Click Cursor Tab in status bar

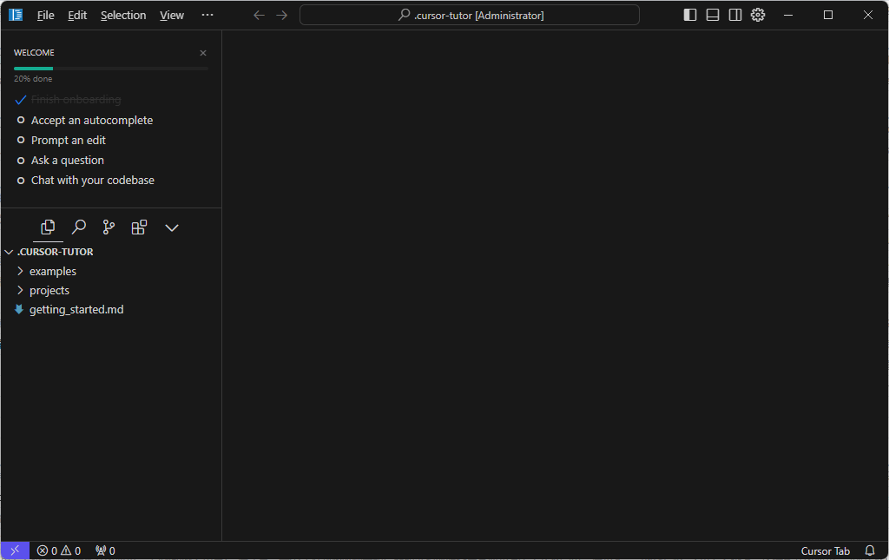[x=825, y=551]
